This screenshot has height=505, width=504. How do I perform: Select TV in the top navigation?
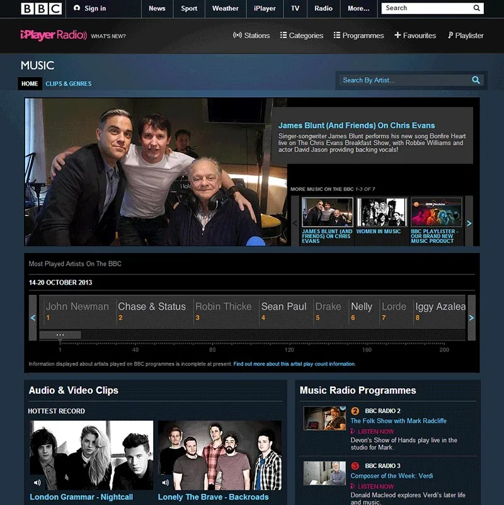click(295, 8)
